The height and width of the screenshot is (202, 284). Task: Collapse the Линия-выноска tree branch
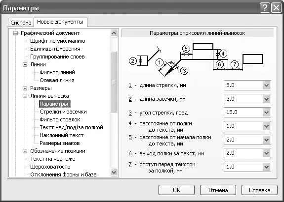tap(25, 96)
